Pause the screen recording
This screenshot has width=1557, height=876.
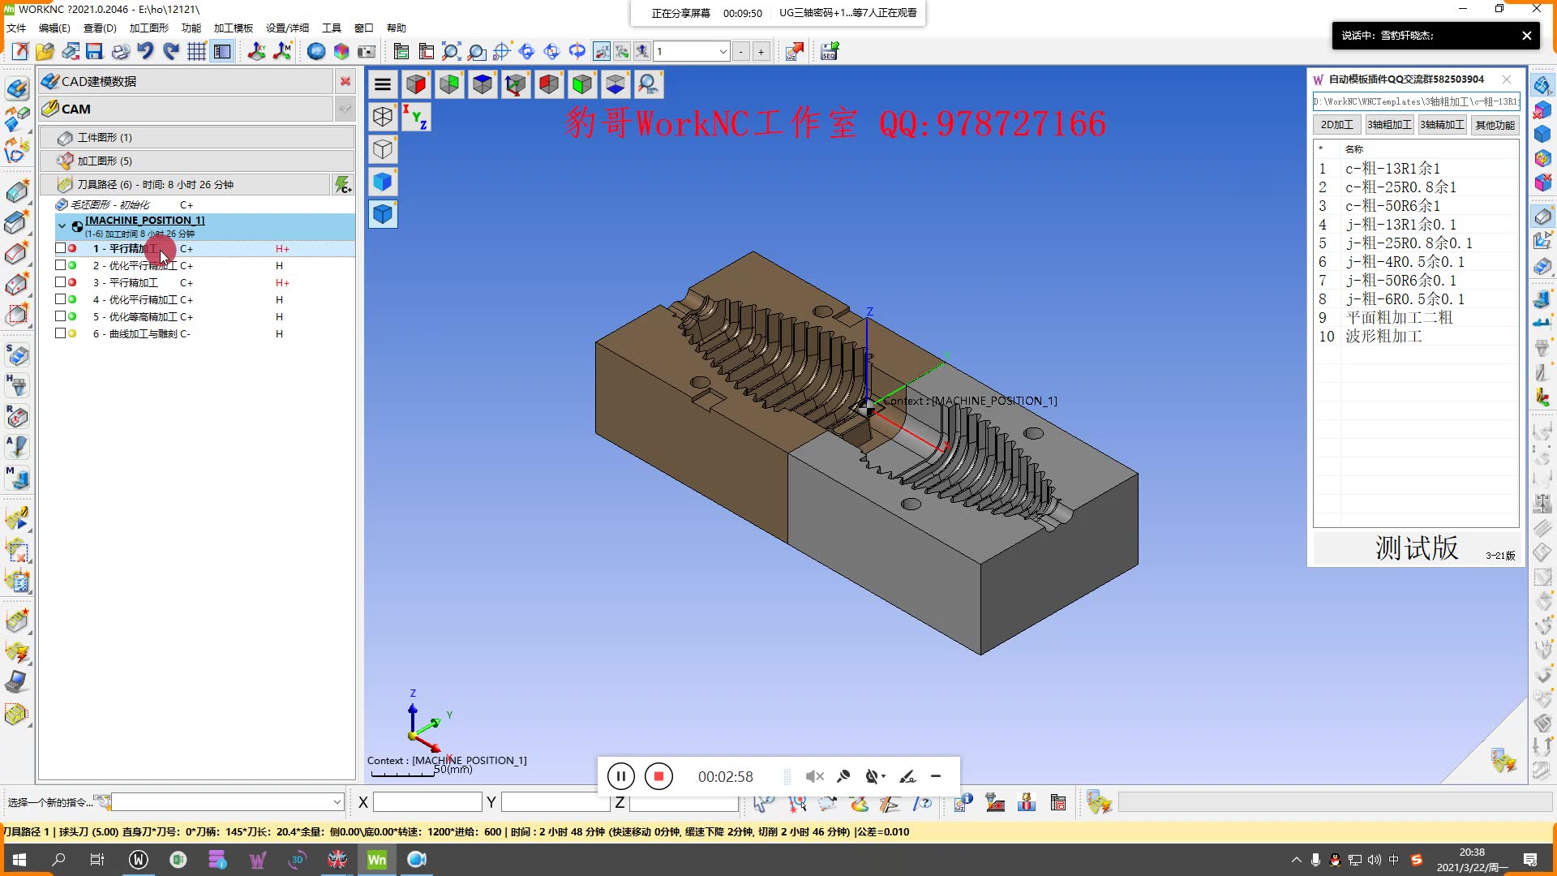[620, 776]
